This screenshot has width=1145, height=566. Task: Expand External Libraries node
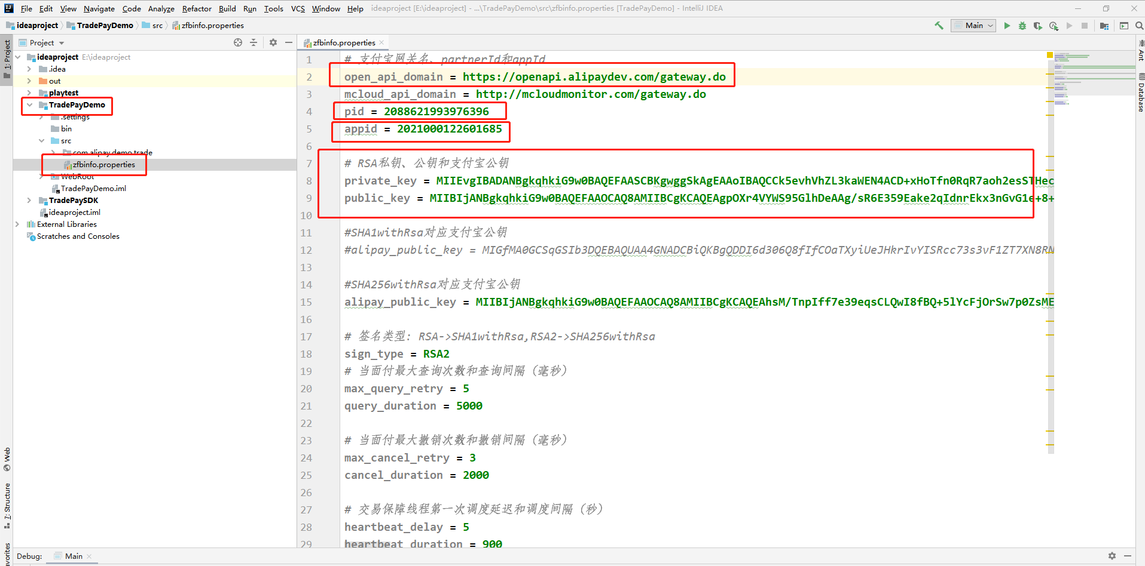coord(17,224)
